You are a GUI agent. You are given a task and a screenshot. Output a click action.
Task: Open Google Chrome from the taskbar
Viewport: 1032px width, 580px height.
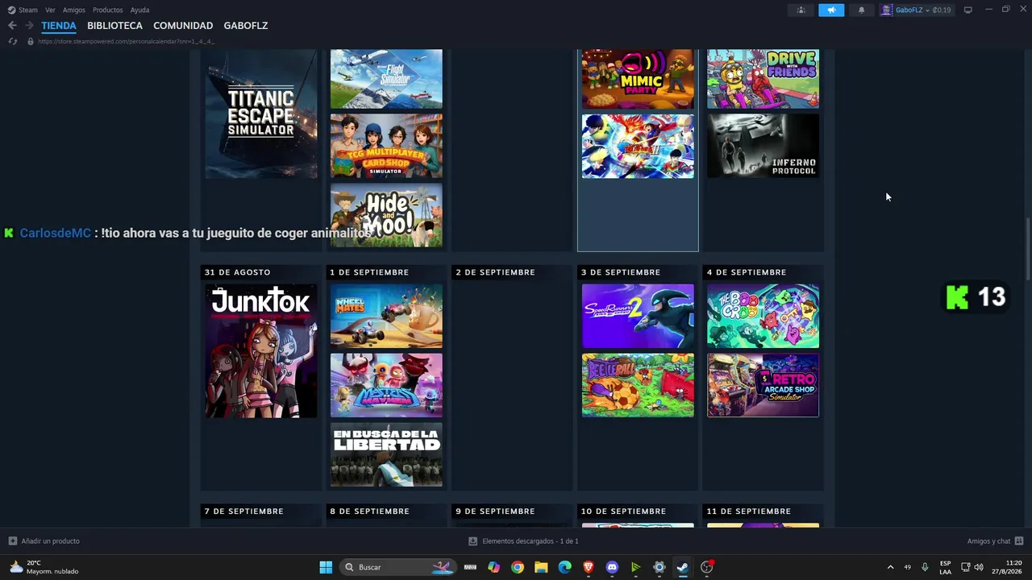(518, 567)
